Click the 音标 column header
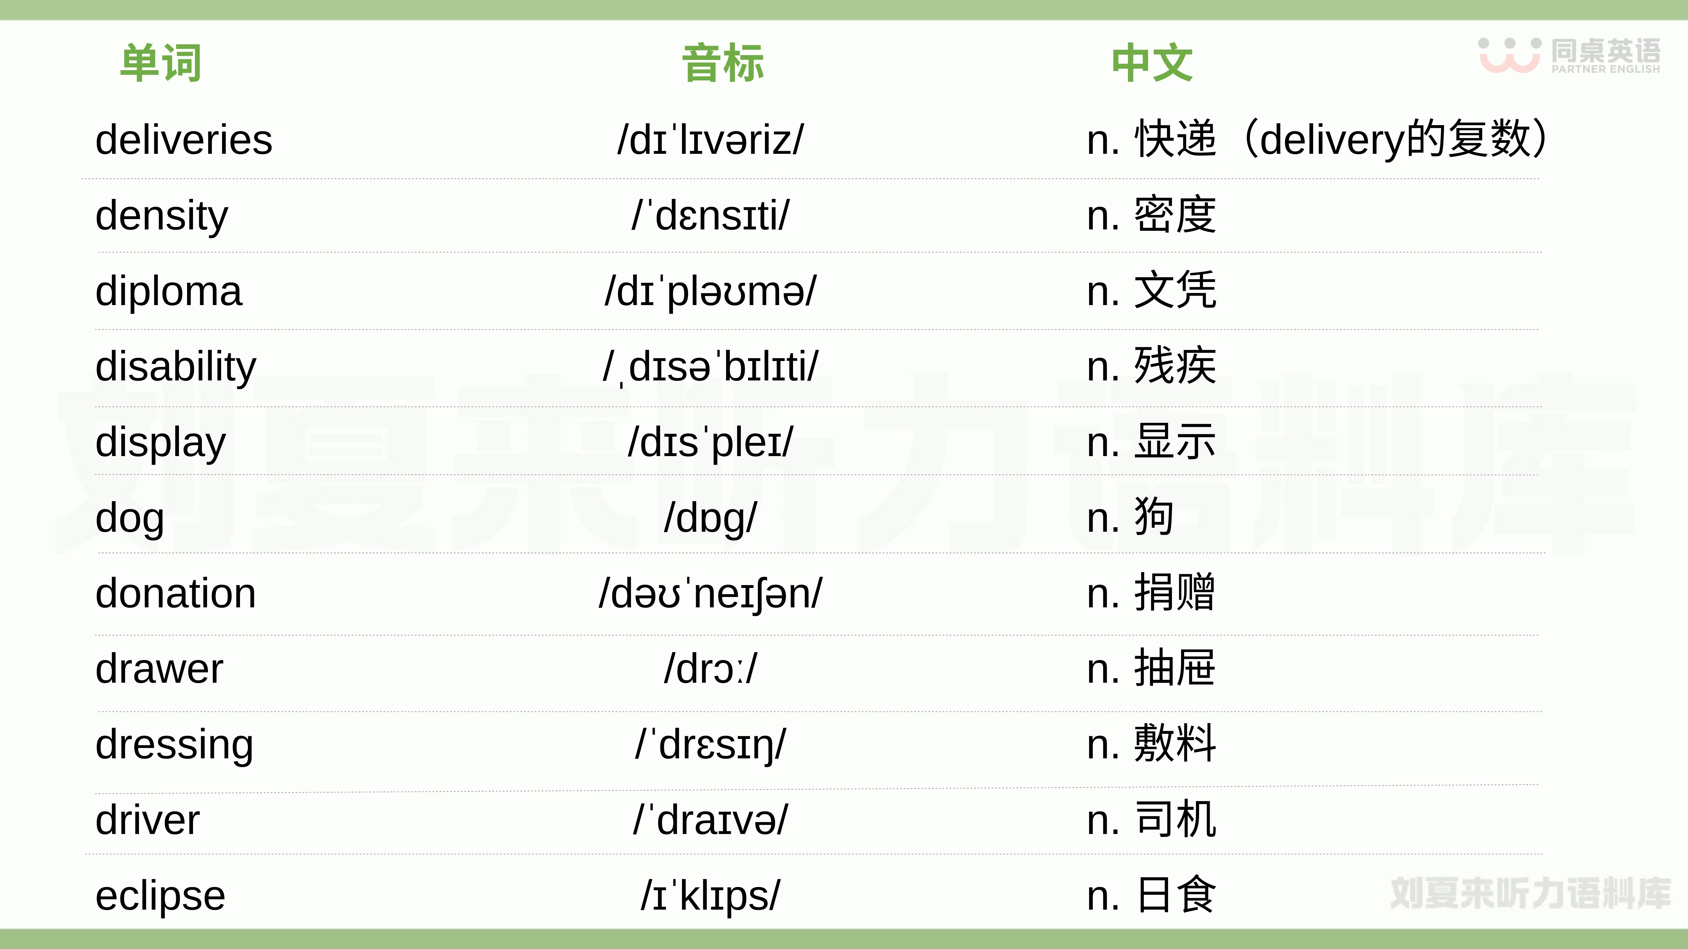Screen dimensions: 1688x949 click(x=723, y=64)
